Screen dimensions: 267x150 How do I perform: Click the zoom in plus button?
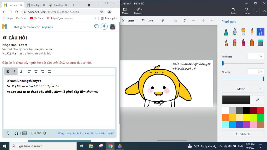203,21
